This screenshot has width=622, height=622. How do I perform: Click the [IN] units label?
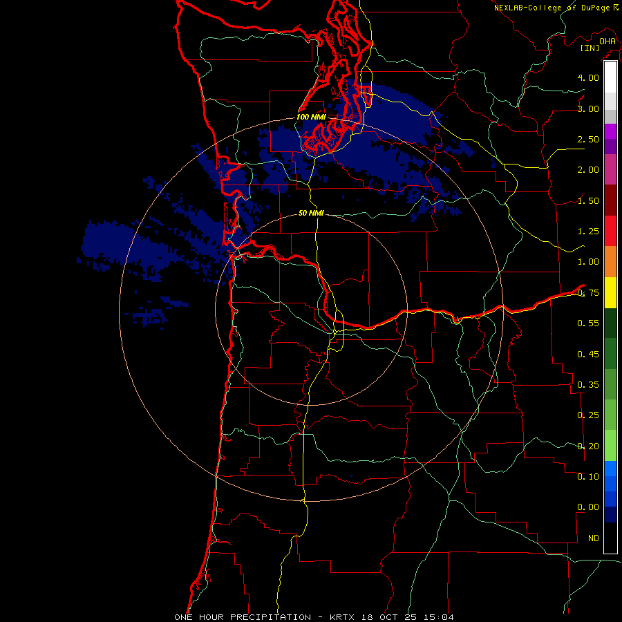tap(590, 48)
